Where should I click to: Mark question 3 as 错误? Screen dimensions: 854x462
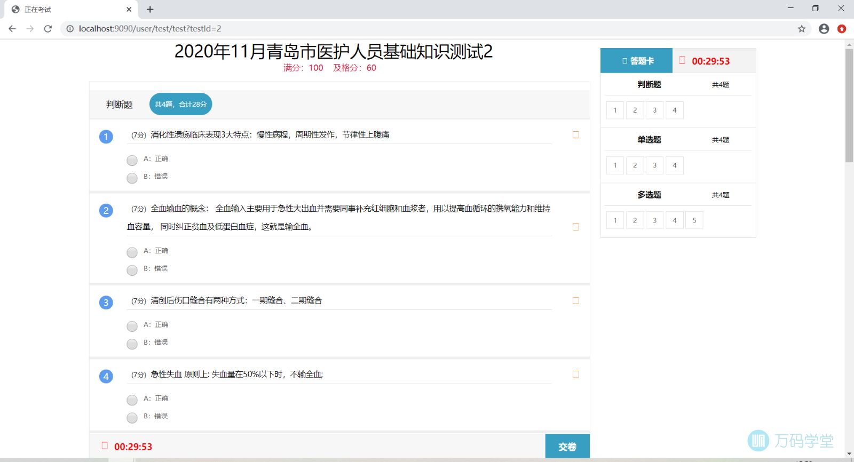click(x=132, y=344)
